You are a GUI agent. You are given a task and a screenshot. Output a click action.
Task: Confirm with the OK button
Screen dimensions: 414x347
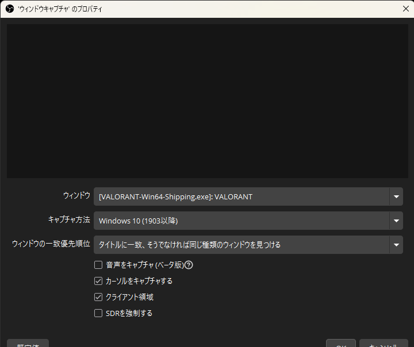click(341, 344)
